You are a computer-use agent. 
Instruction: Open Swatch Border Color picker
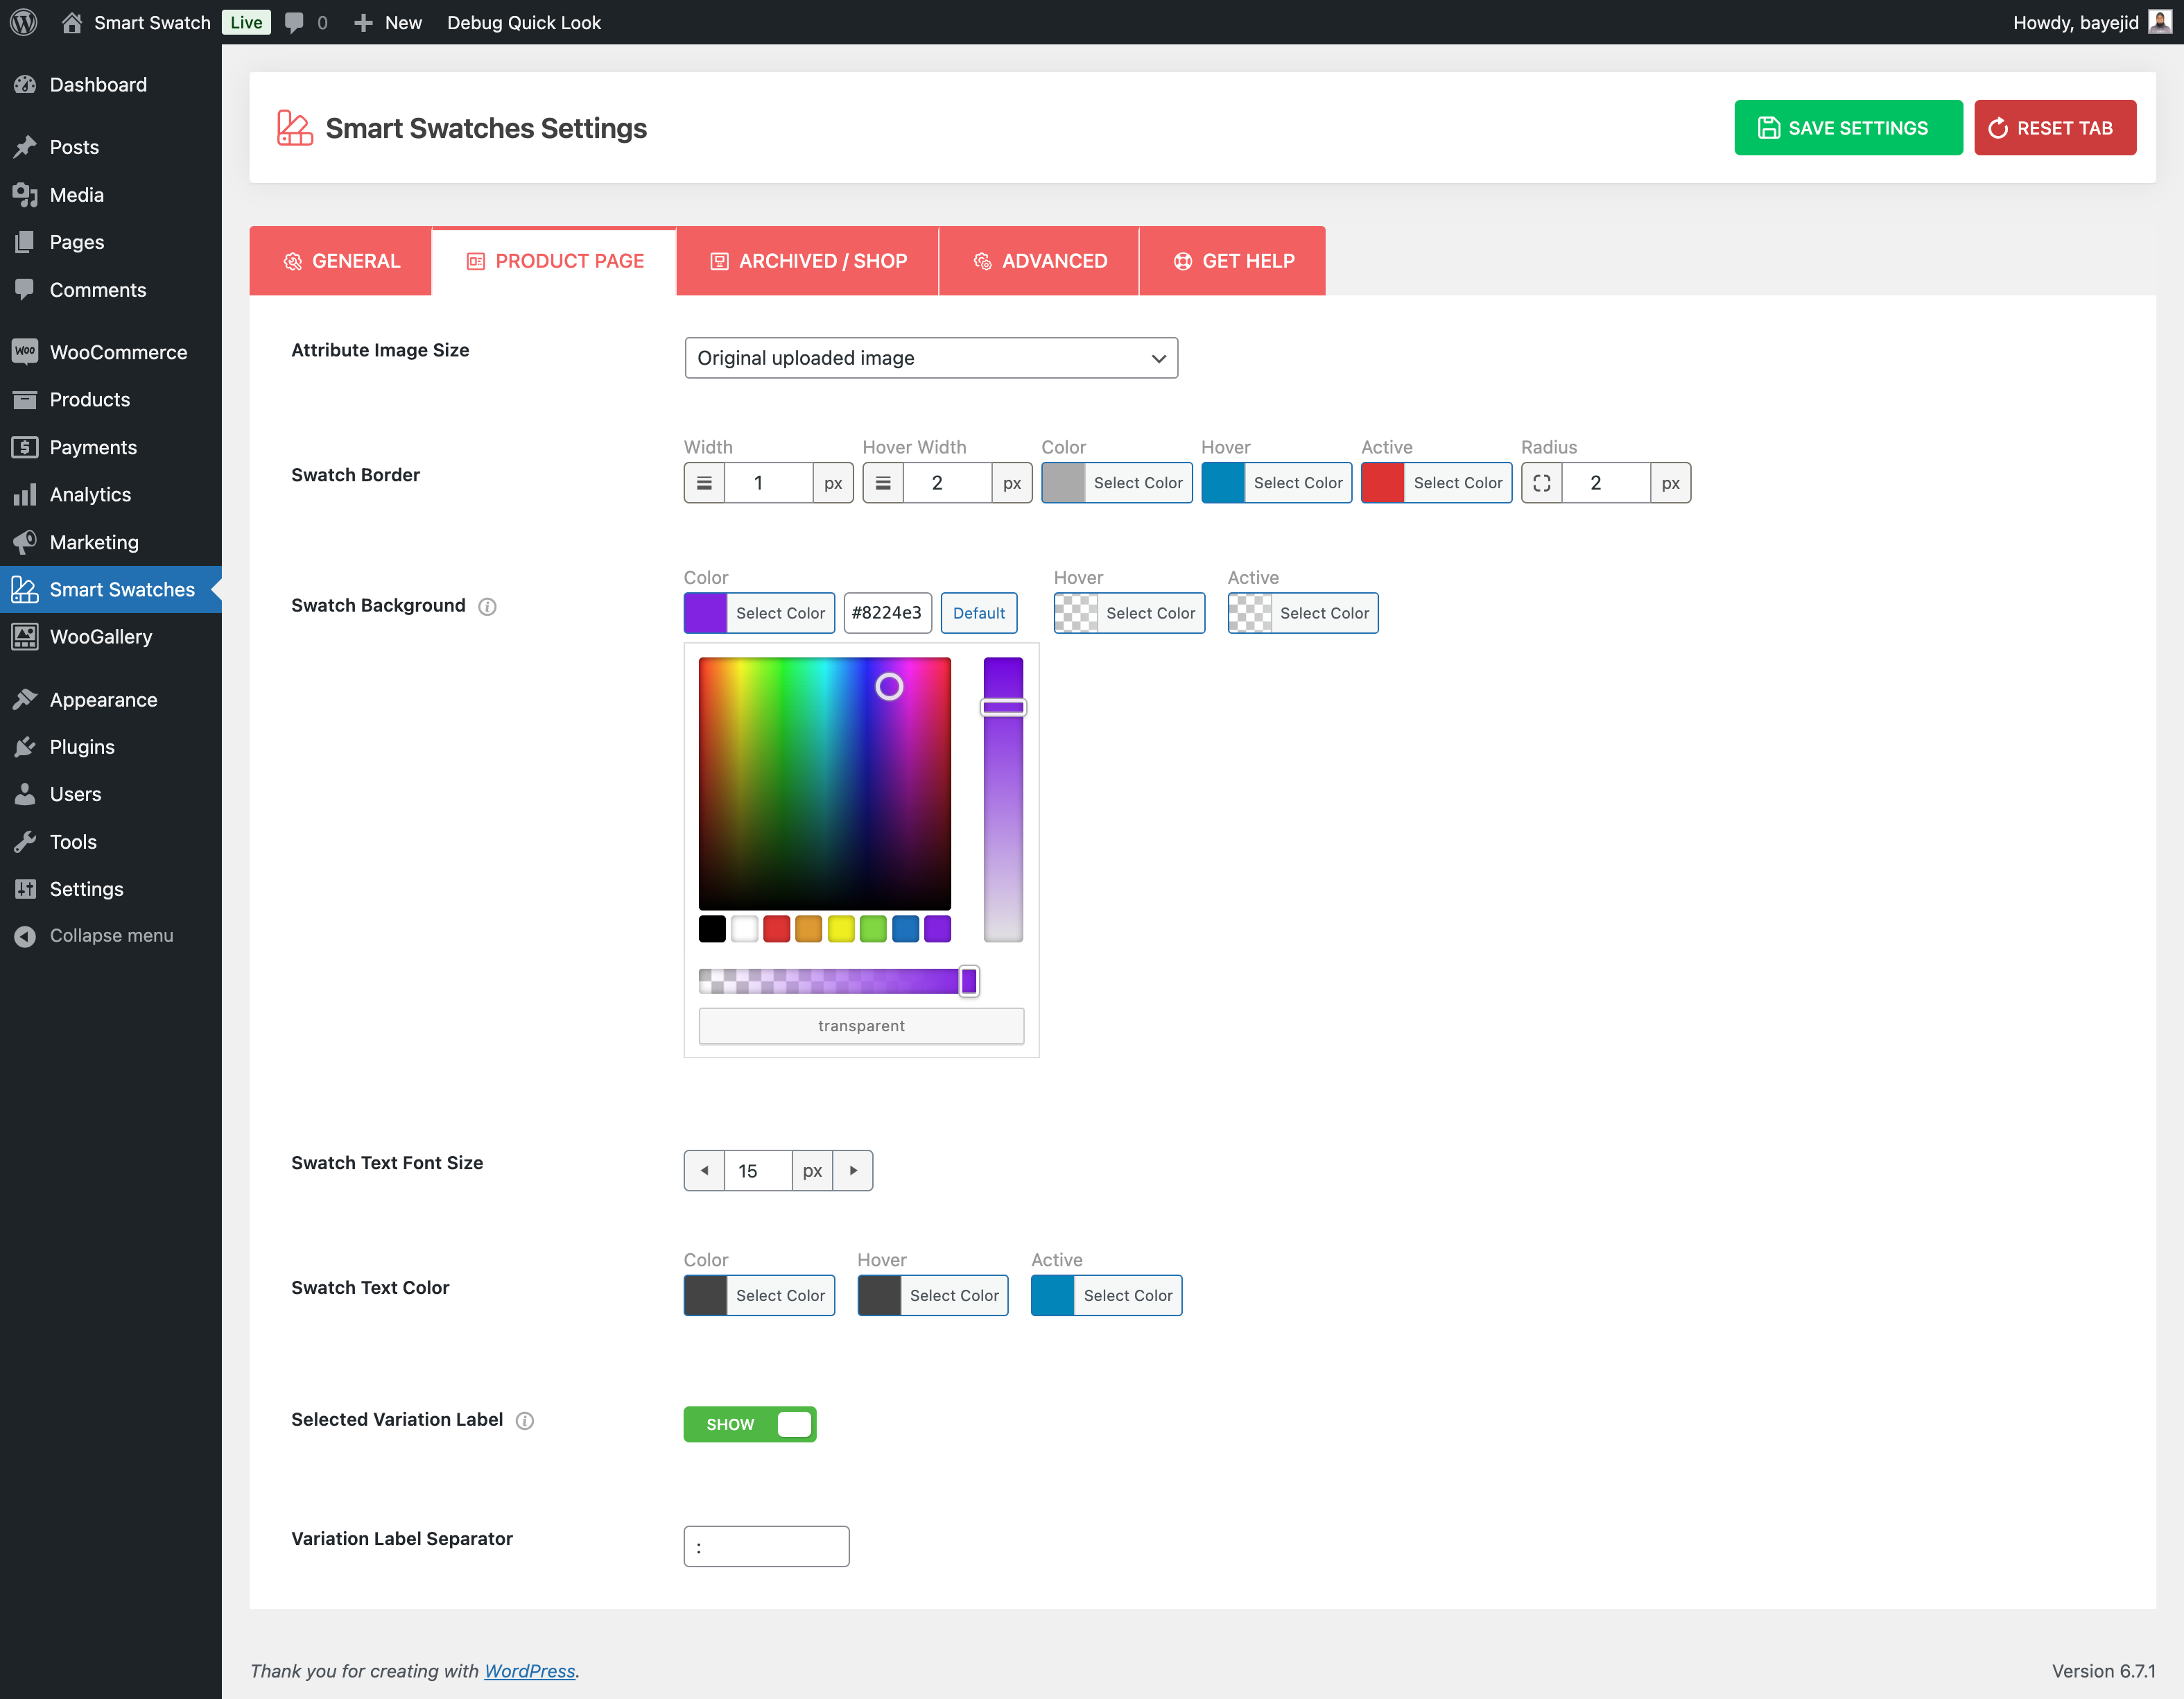coord(1117,483)
